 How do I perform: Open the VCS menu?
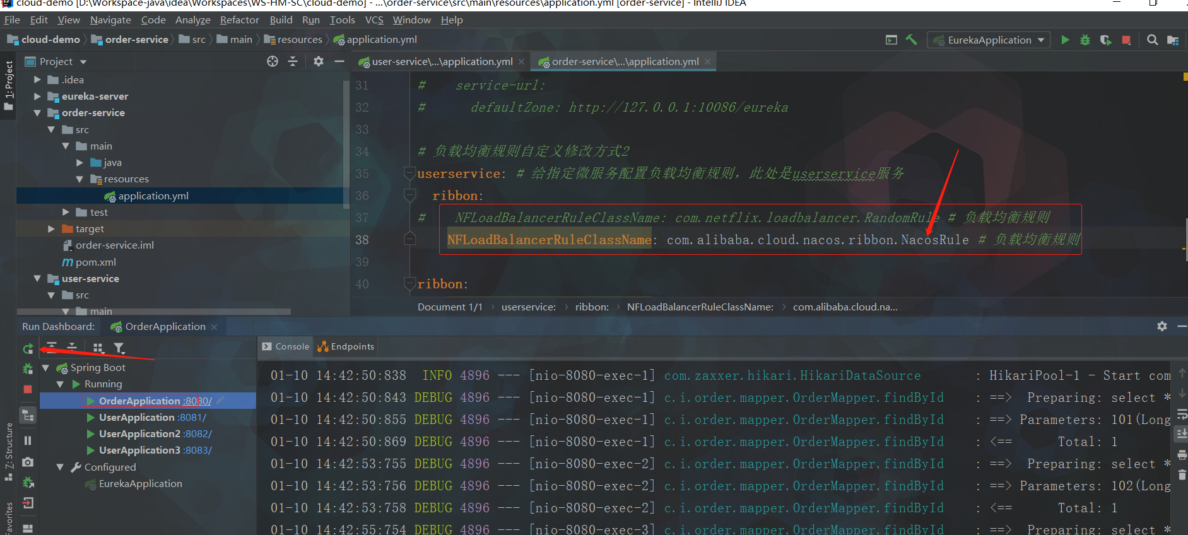374,20
